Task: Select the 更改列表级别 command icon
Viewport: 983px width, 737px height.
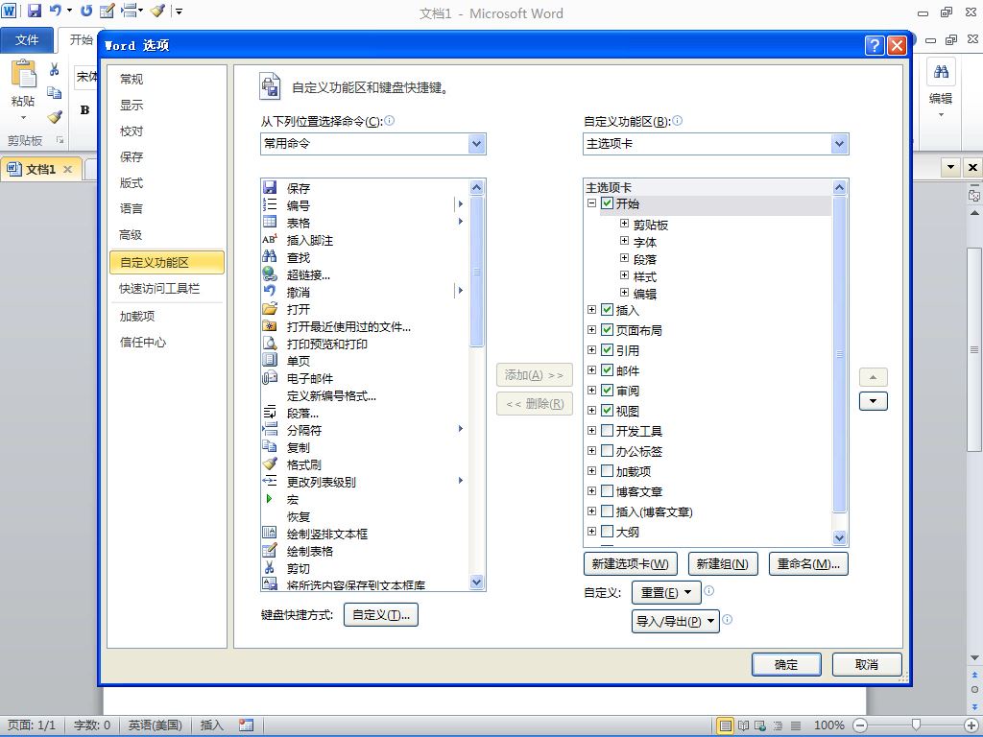Action: click(270, 481)
